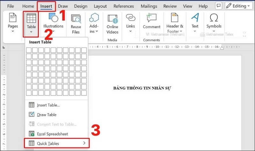Open the Add-ins menu

tap(94, 24)
